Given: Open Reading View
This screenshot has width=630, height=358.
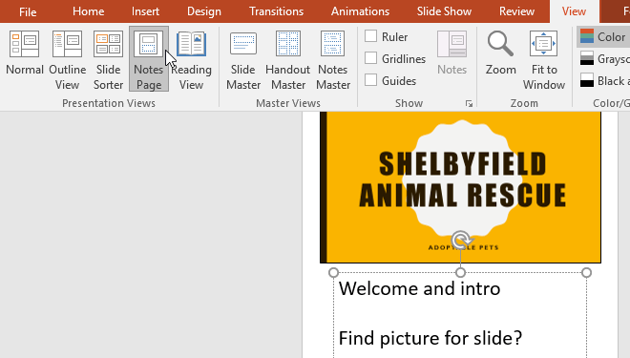Looking at the screenshot, I should tap(191, 59).
